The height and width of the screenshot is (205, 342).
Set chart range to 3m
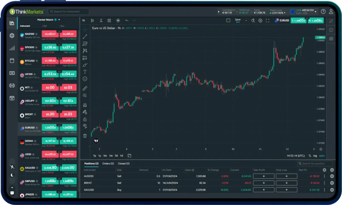105,156
